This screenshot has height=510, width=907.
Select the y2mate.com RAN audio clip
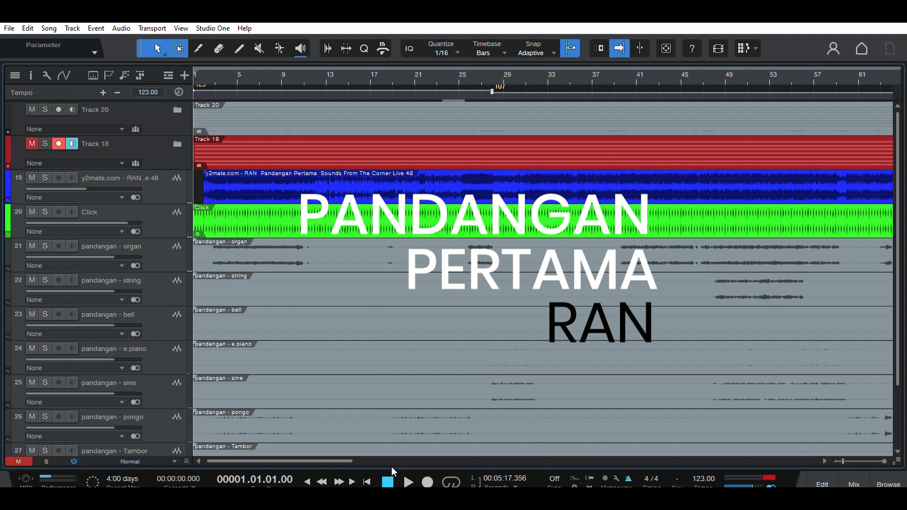coord(548,187)
